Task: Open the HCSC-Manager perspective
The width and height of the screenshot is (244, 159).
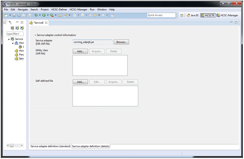Action: pyautogui.click(x=227, y=16)
